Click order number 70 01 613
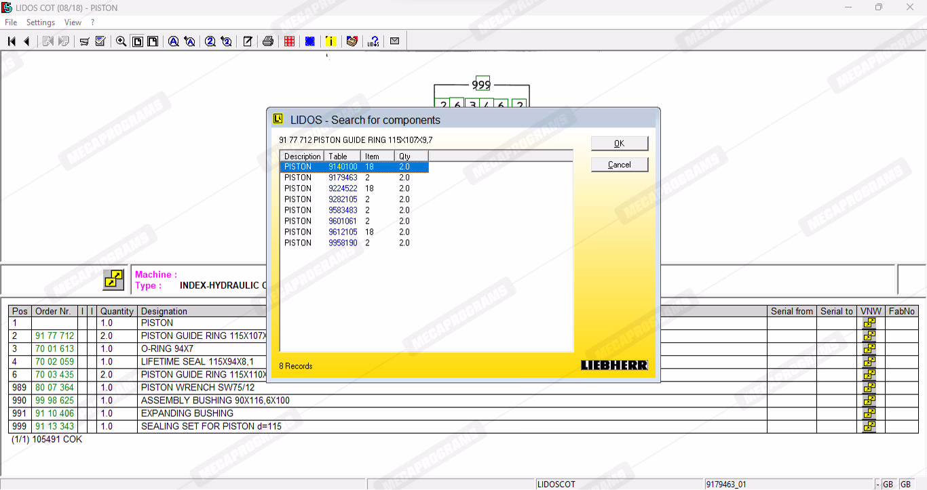The image size is (927, 490). click(54, 349)
